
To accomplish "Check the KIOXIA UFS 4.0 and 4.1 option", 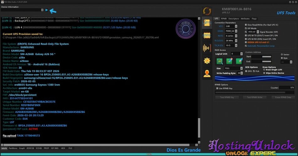I will click(x=246, y=42).
